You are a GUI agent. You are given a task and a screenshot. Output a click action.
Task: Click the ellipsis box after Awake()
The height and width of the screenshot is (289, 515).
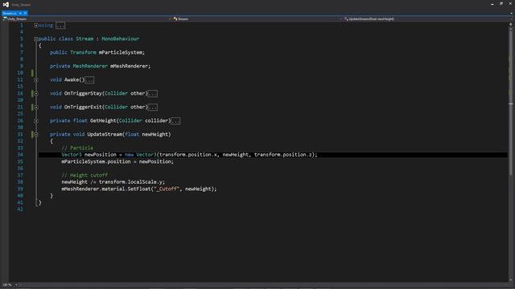point(89,80)
